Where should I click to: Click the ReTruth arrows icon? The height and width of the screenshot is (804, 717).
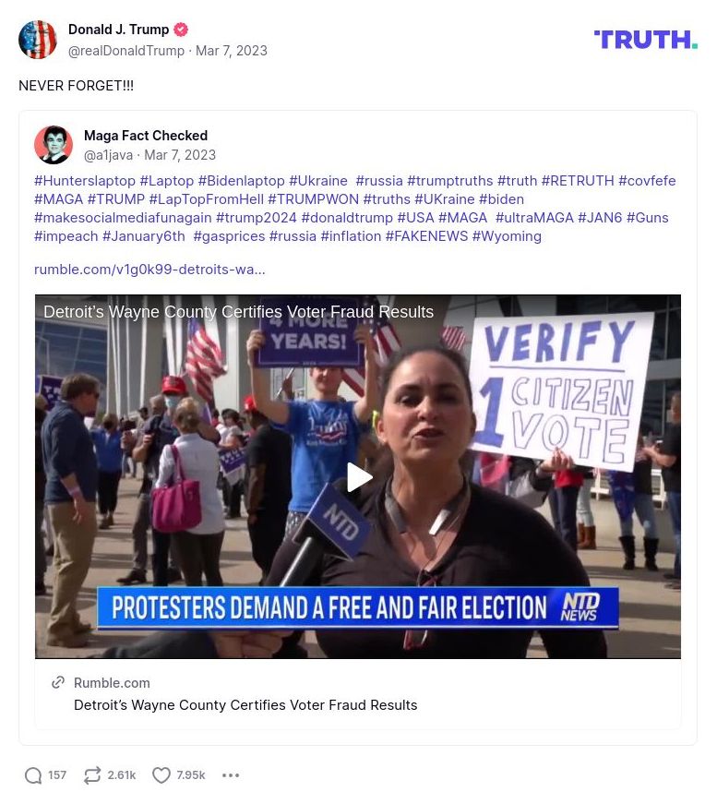(x=92, y=775)
